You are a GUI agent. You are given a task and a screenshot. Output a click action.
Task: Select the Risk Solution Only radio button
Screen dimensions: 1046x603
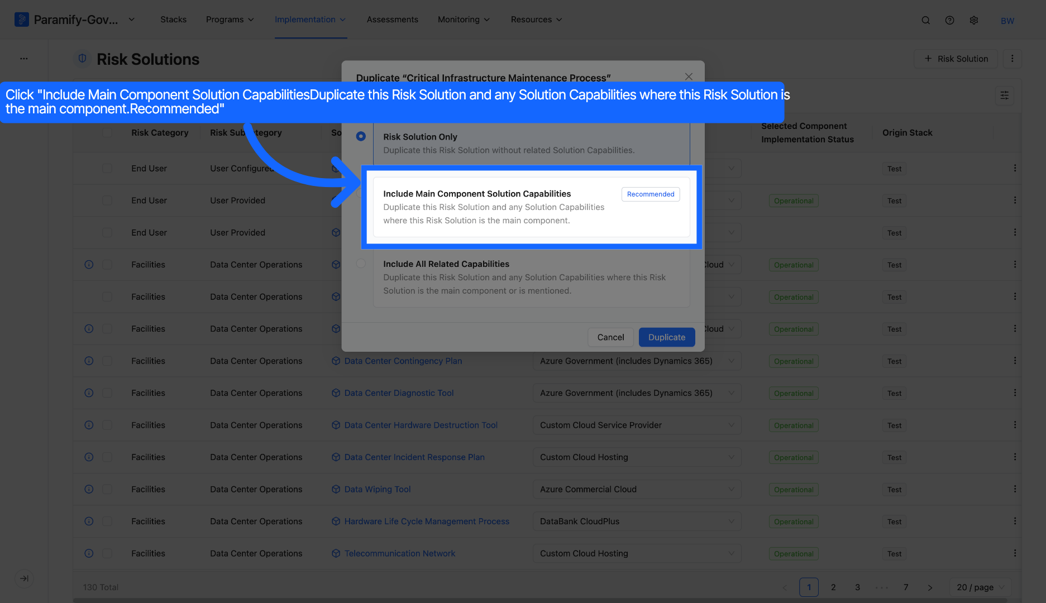[x=361, y=136]
